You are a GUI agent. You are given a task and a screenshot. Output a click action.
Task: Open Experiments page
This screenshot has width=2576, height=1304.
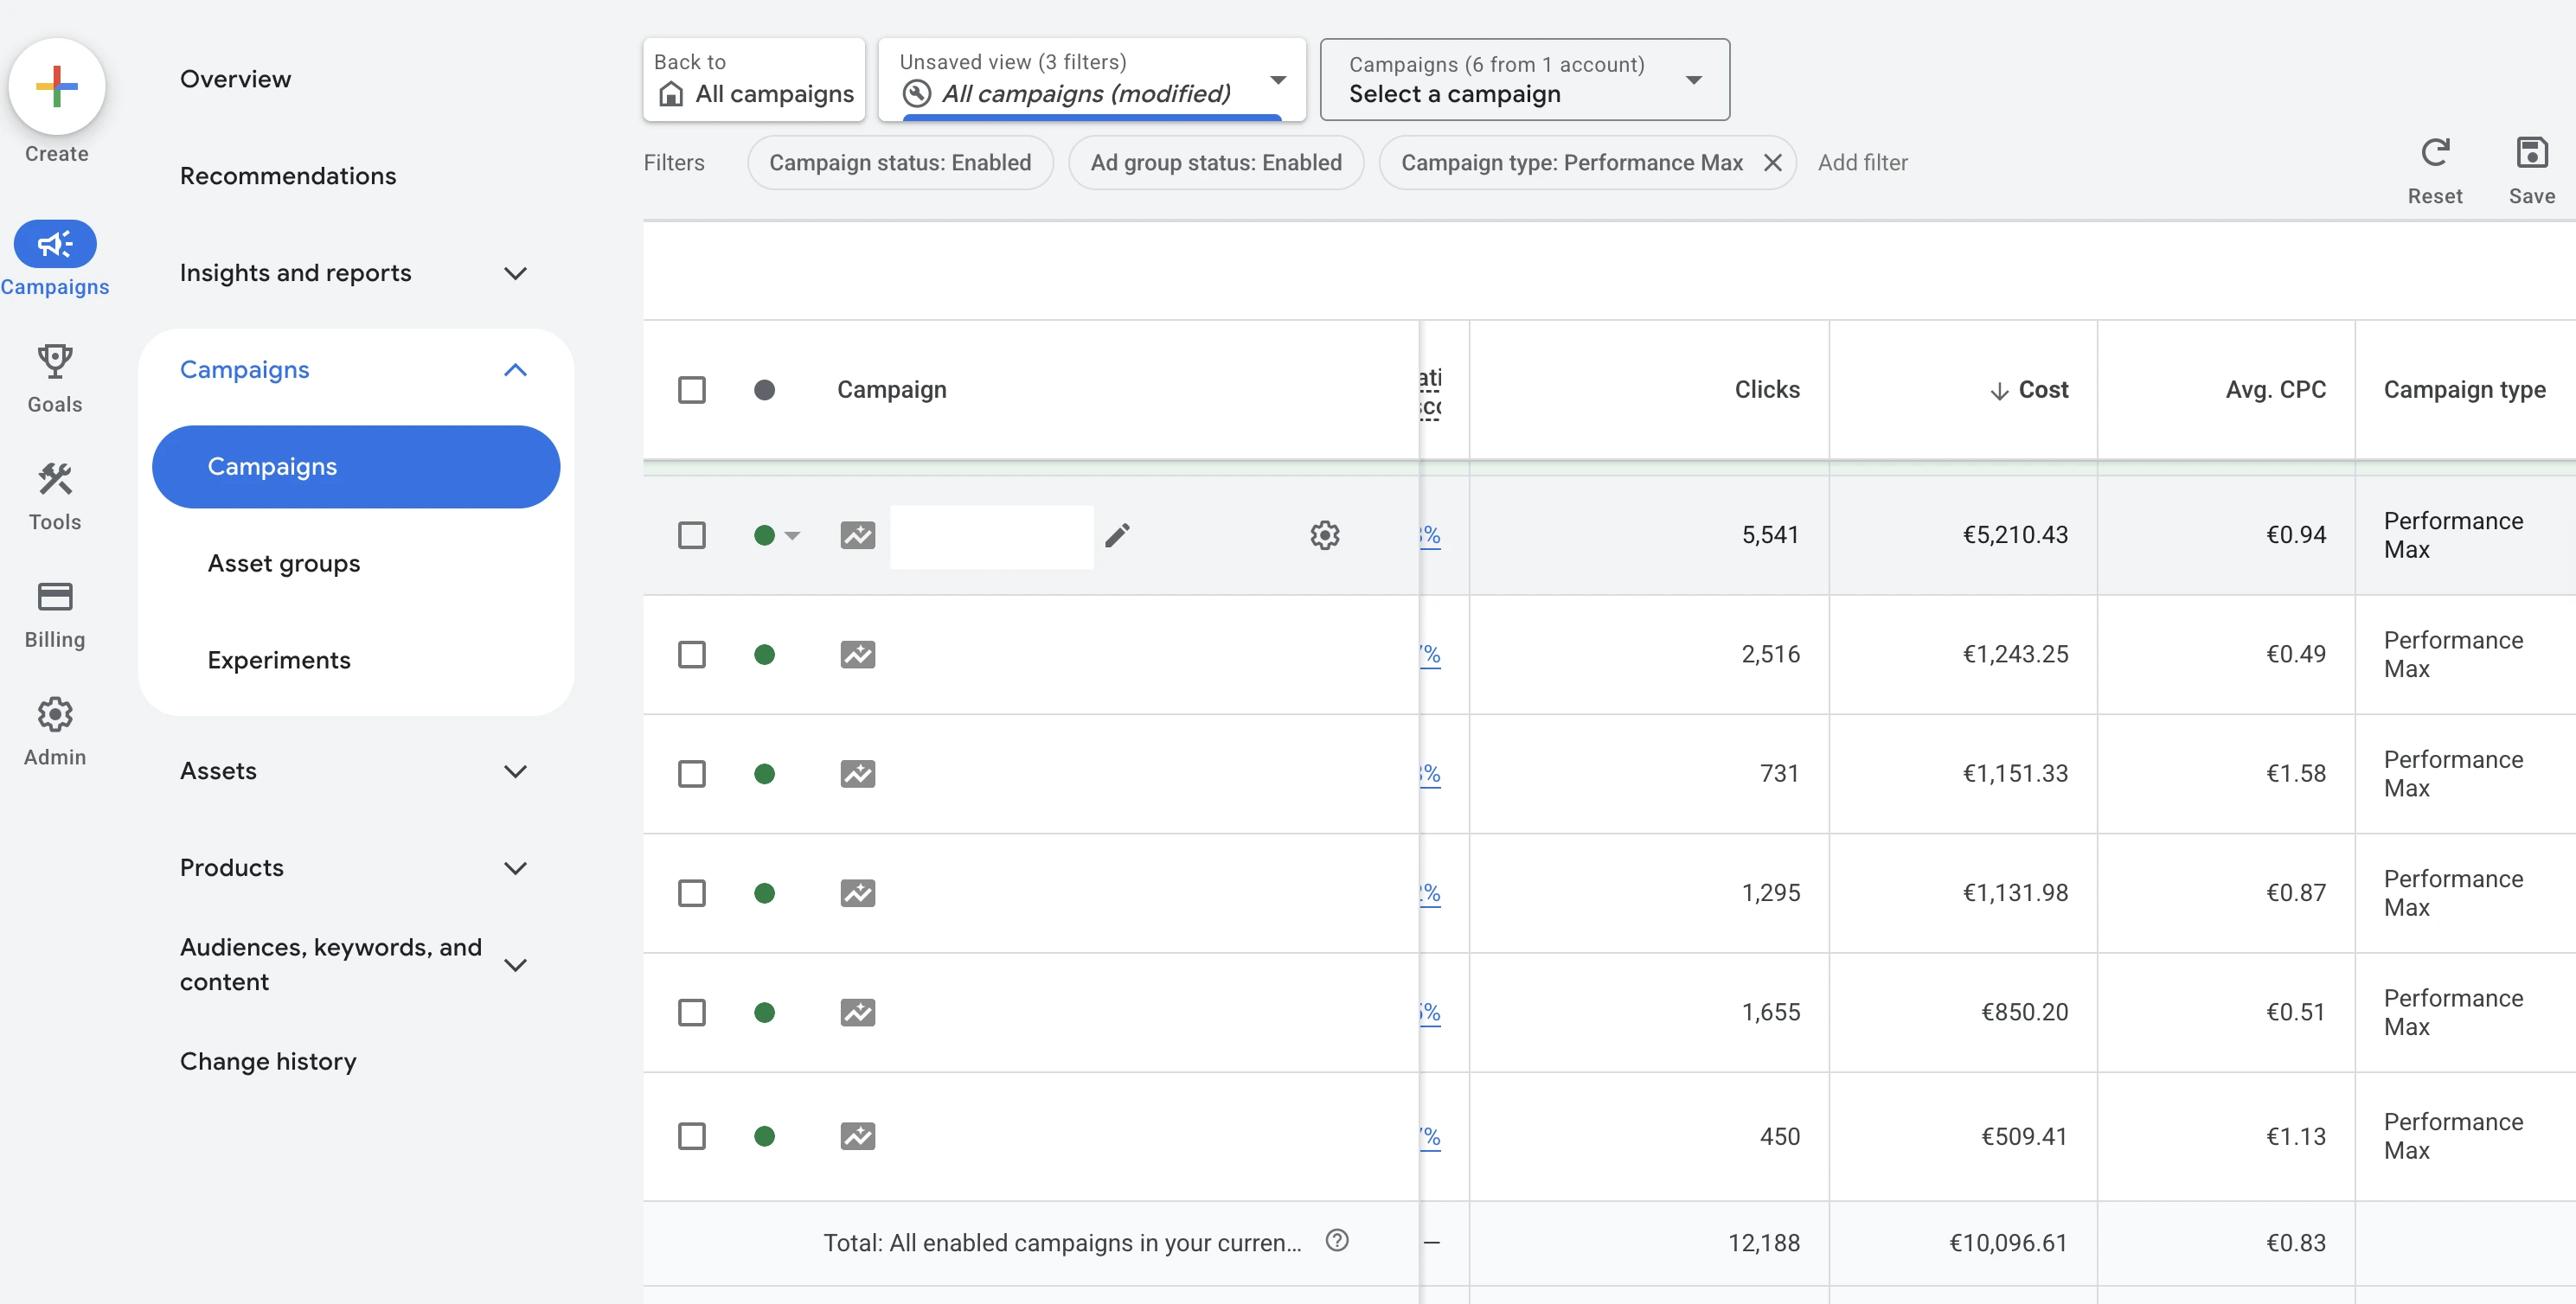coord(279,660)
